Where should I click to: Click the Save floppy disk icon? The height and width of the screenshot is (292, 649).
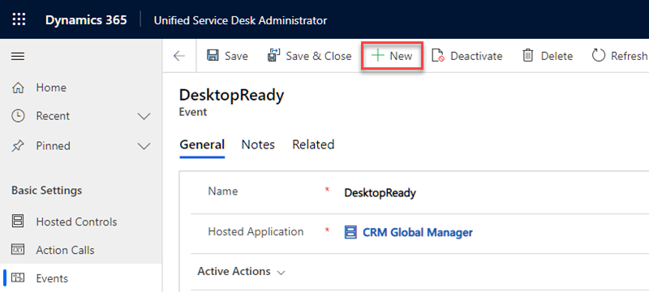[213, 56]
